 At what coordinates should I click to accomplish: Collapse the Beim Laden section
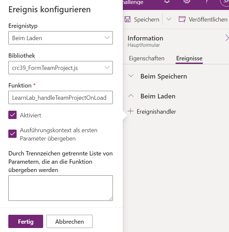click(x=131, y=96)
